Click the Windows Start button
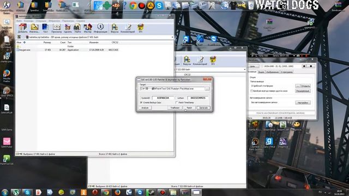Viewport: 349px width, 196px height. pos(5,192)
